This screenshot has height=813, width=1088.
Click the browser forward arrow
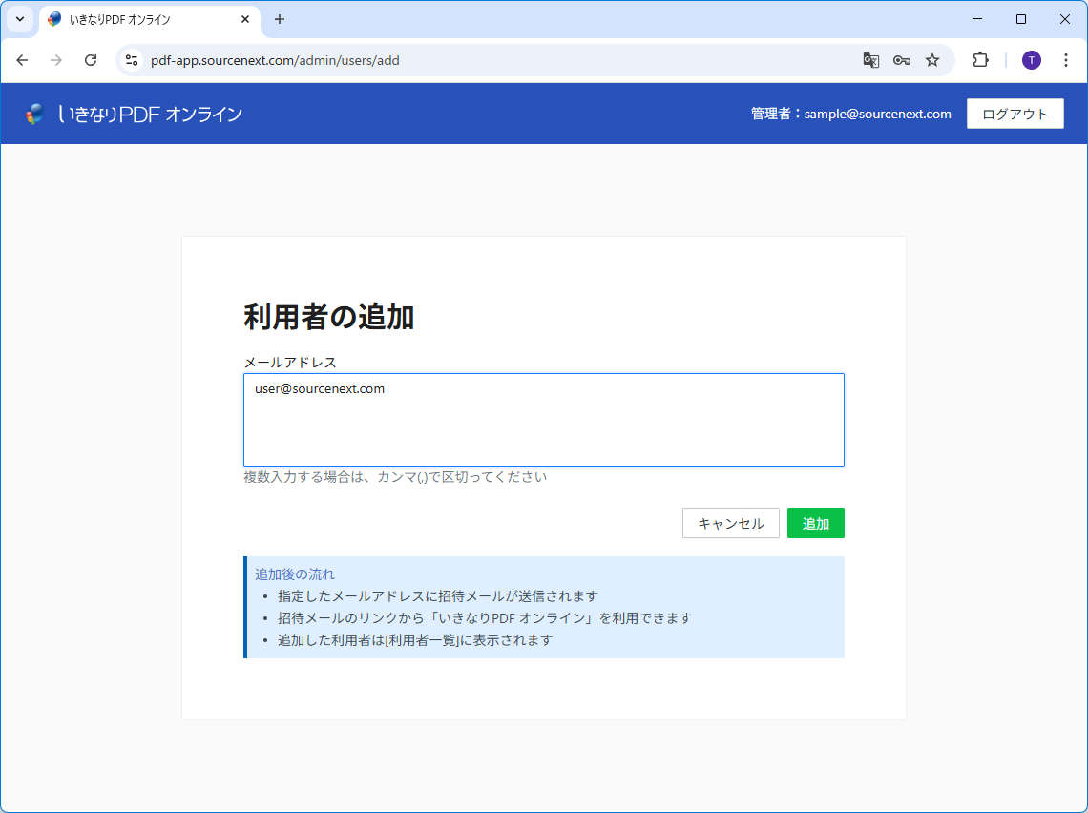pyautogui.click(x=56, y=60)
